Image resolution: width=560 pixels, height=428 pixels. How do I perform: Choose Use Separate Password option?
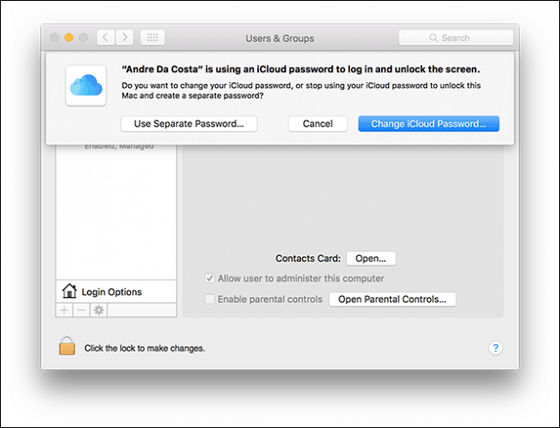(x=189, y=124)
